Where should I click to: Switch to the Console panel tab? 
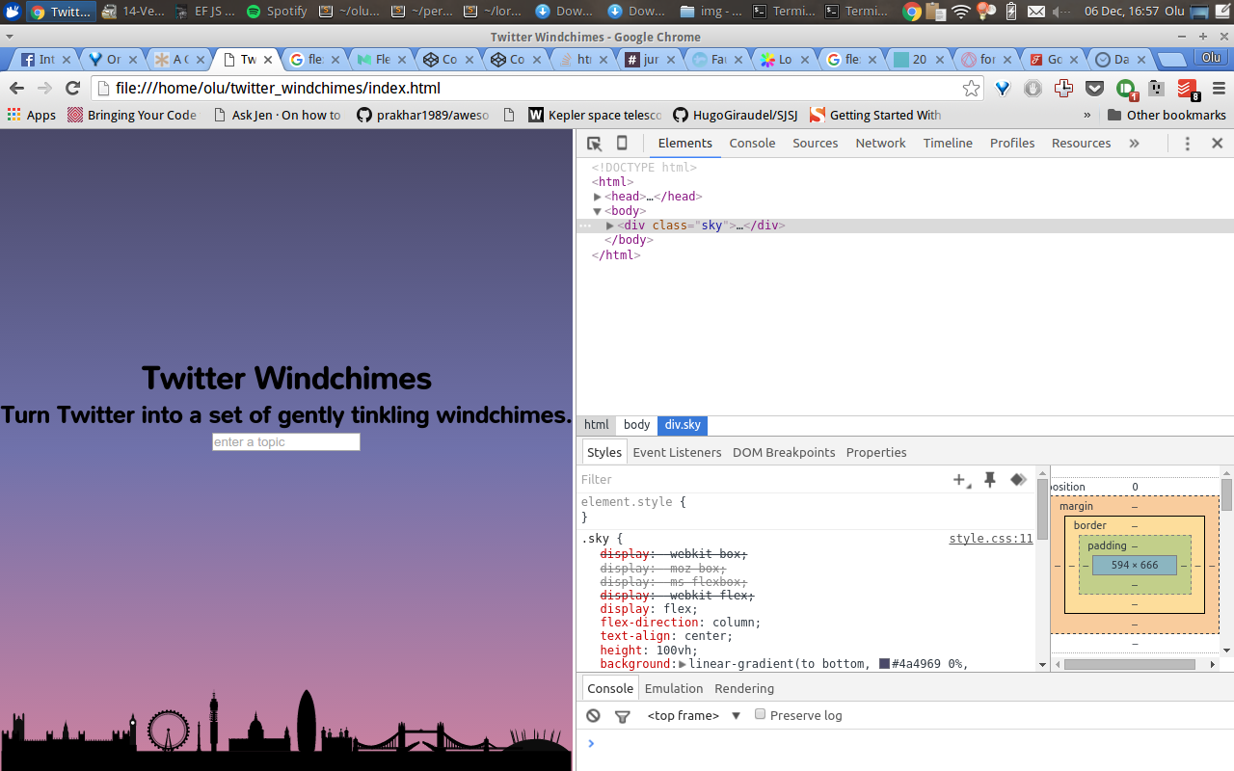click(752, 143)
